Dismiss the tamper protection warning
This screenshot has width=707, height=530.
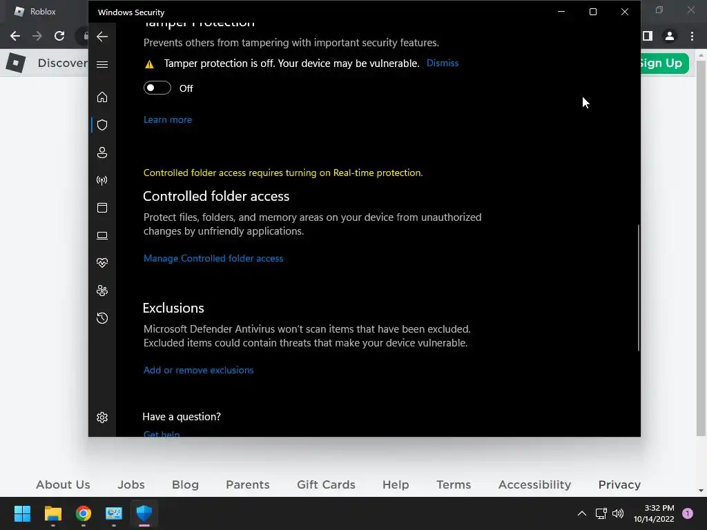[443, 63]
